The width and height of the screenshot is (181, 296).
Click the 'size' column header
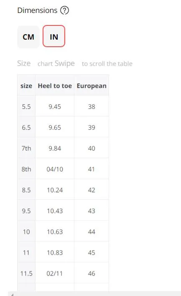pos(26,86)
